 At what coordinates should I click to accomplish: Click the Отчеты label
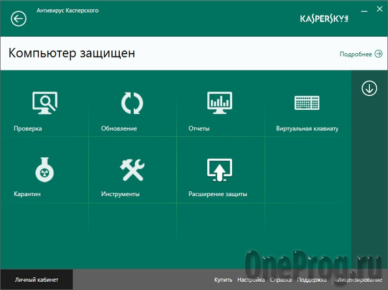click(199, 129)
